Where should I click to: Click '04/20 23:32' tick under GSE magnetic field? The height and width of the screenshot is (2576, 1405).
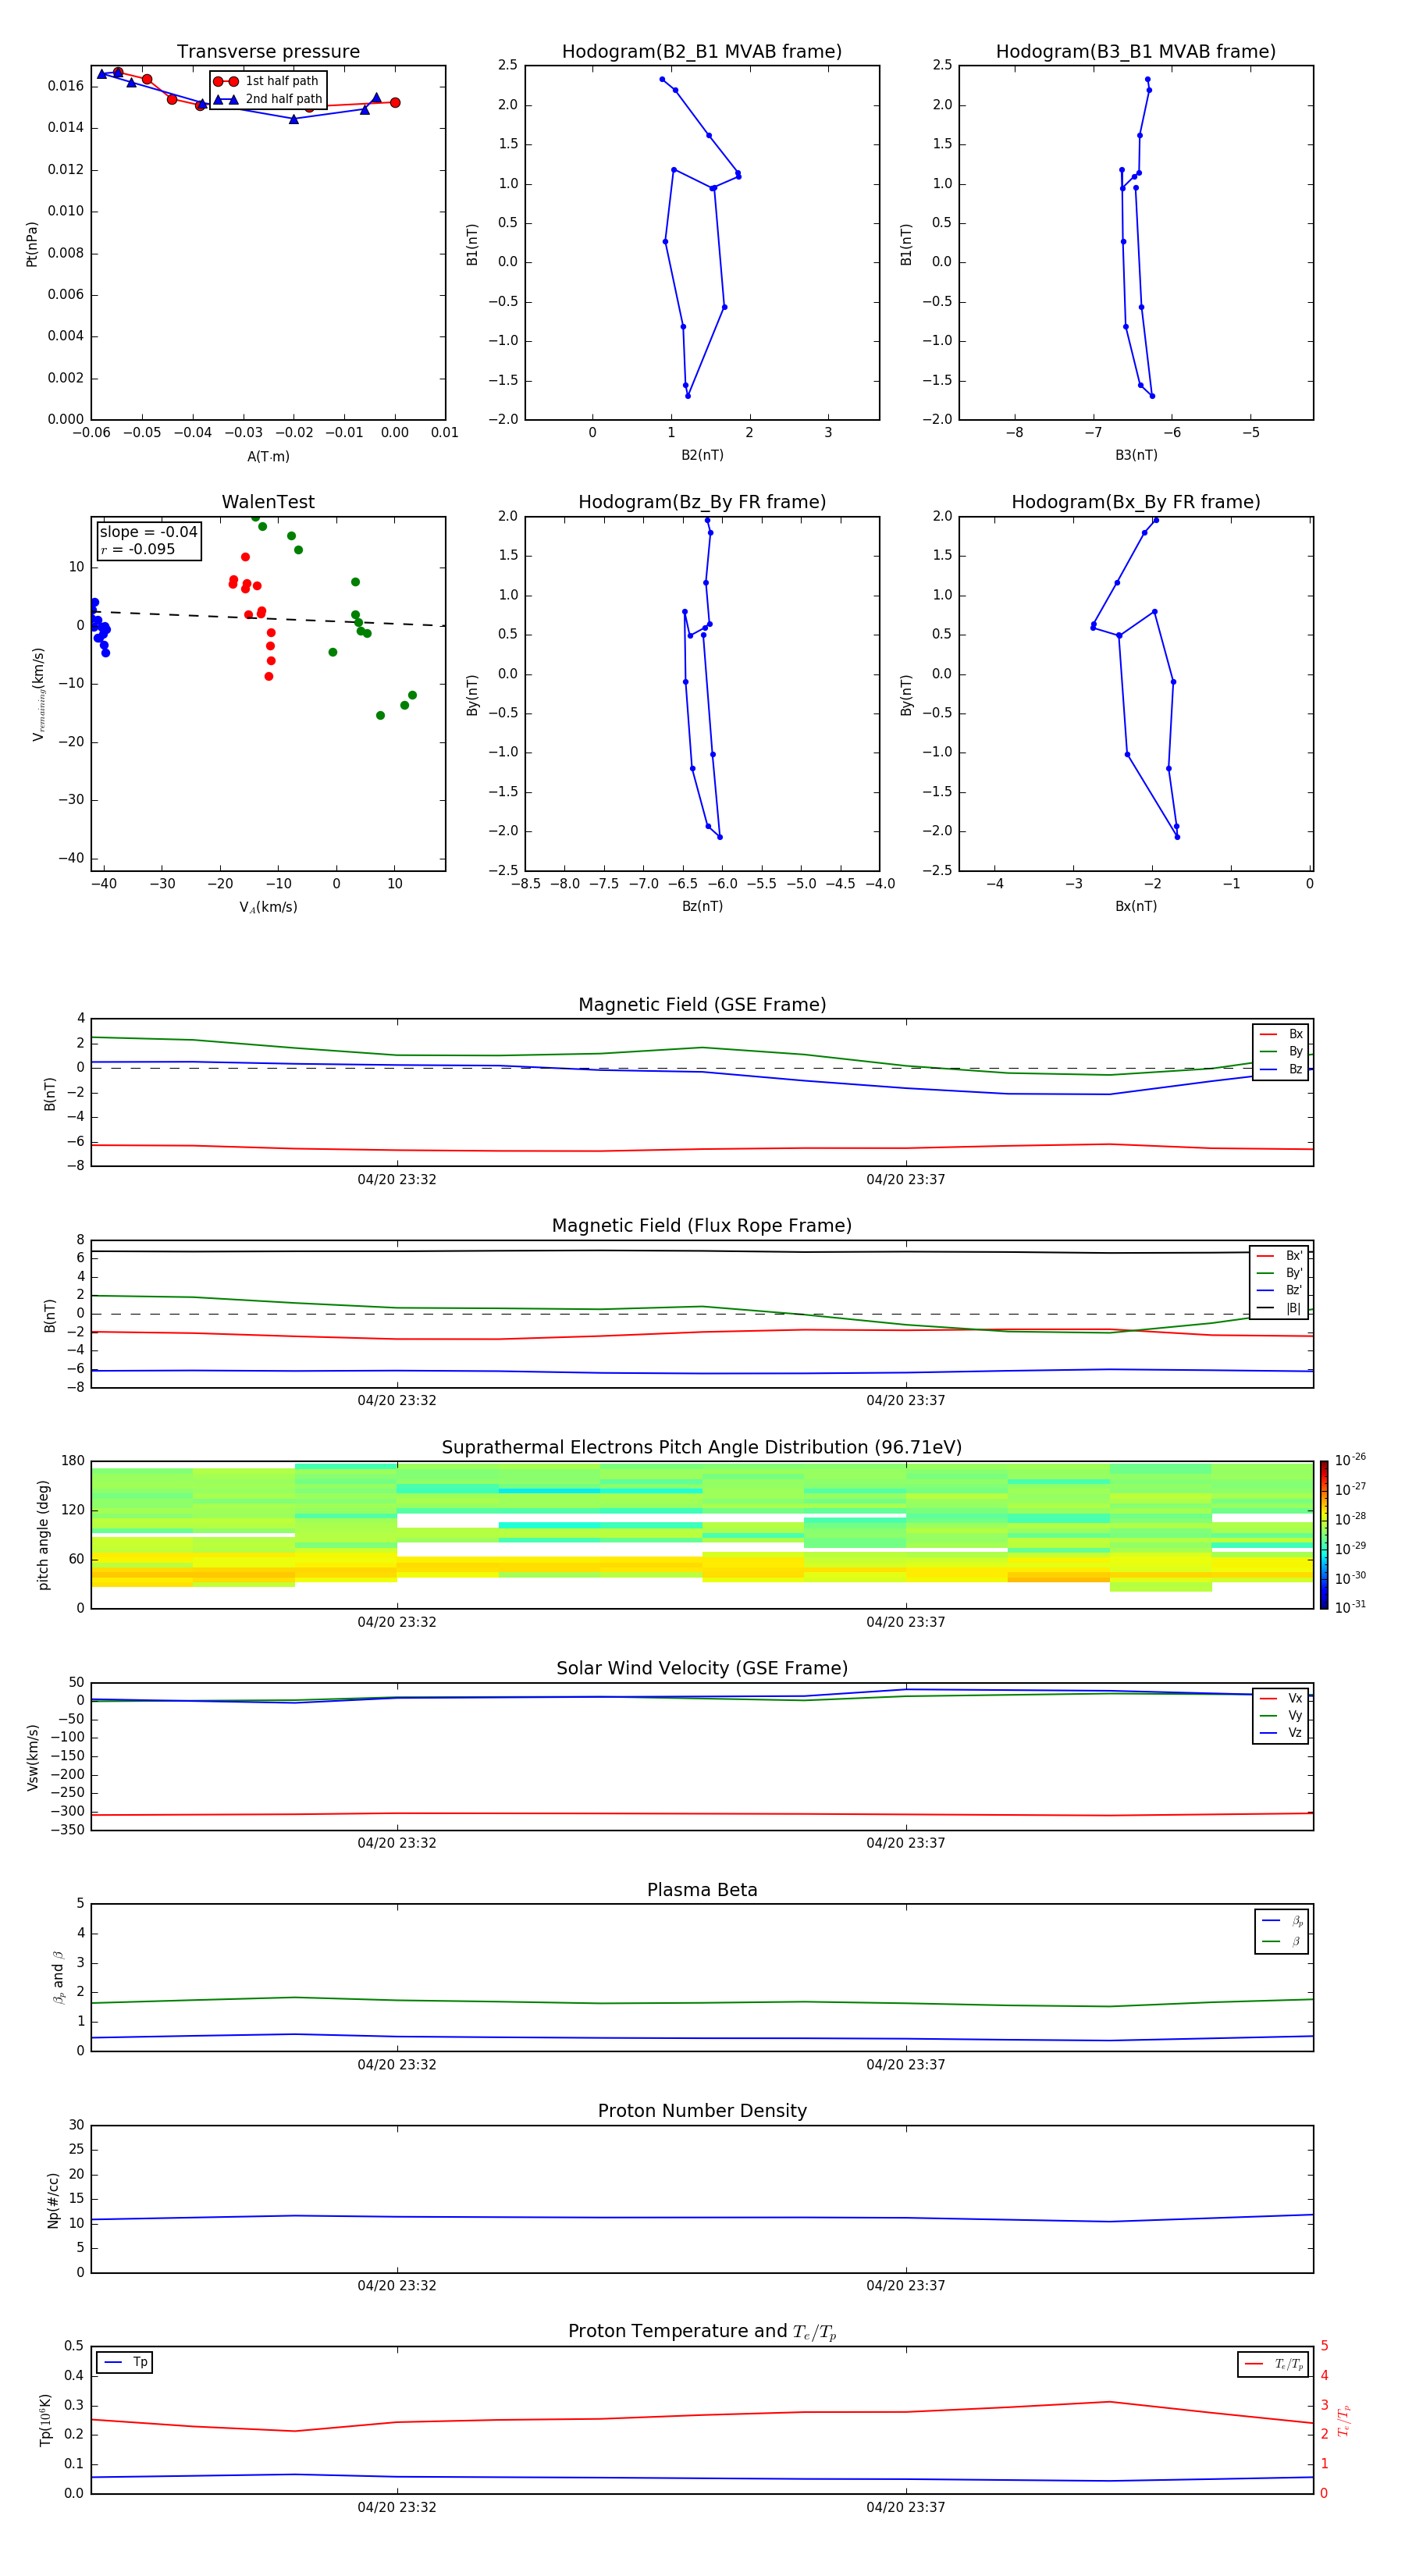point(397,1180)
